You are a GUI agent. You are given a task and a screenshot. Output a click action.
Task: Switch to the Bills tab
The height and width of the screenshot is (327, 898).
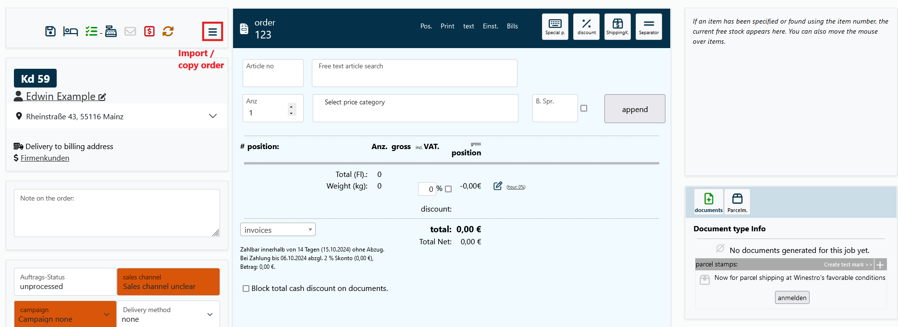(x=512, y=26)
